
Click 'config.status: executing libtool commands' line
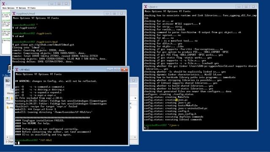click(173, 119)
